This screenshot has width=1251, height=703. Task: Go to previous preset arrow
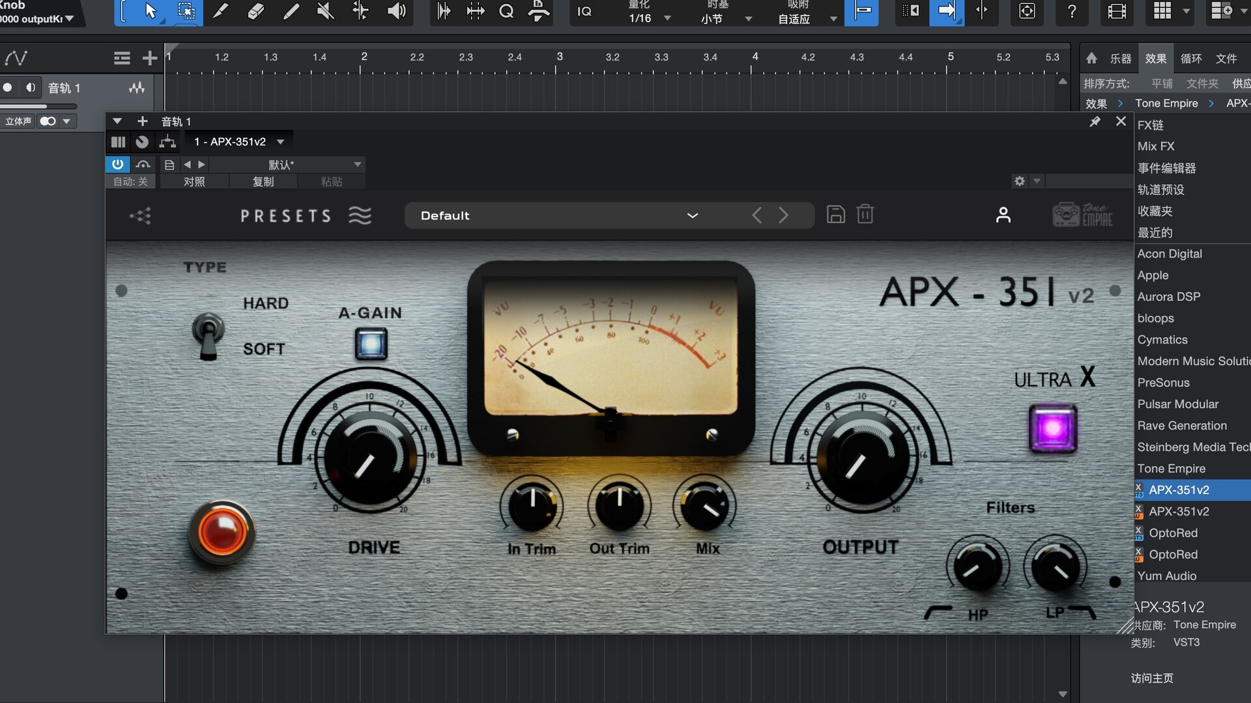[756, 215]
